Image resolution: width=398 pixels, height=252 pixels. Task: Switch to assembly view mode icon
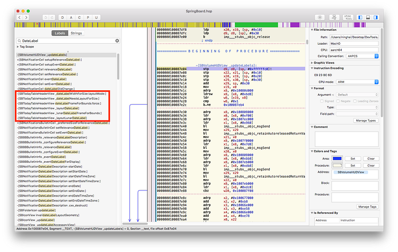pyautogui.click(x=320, y=17)
